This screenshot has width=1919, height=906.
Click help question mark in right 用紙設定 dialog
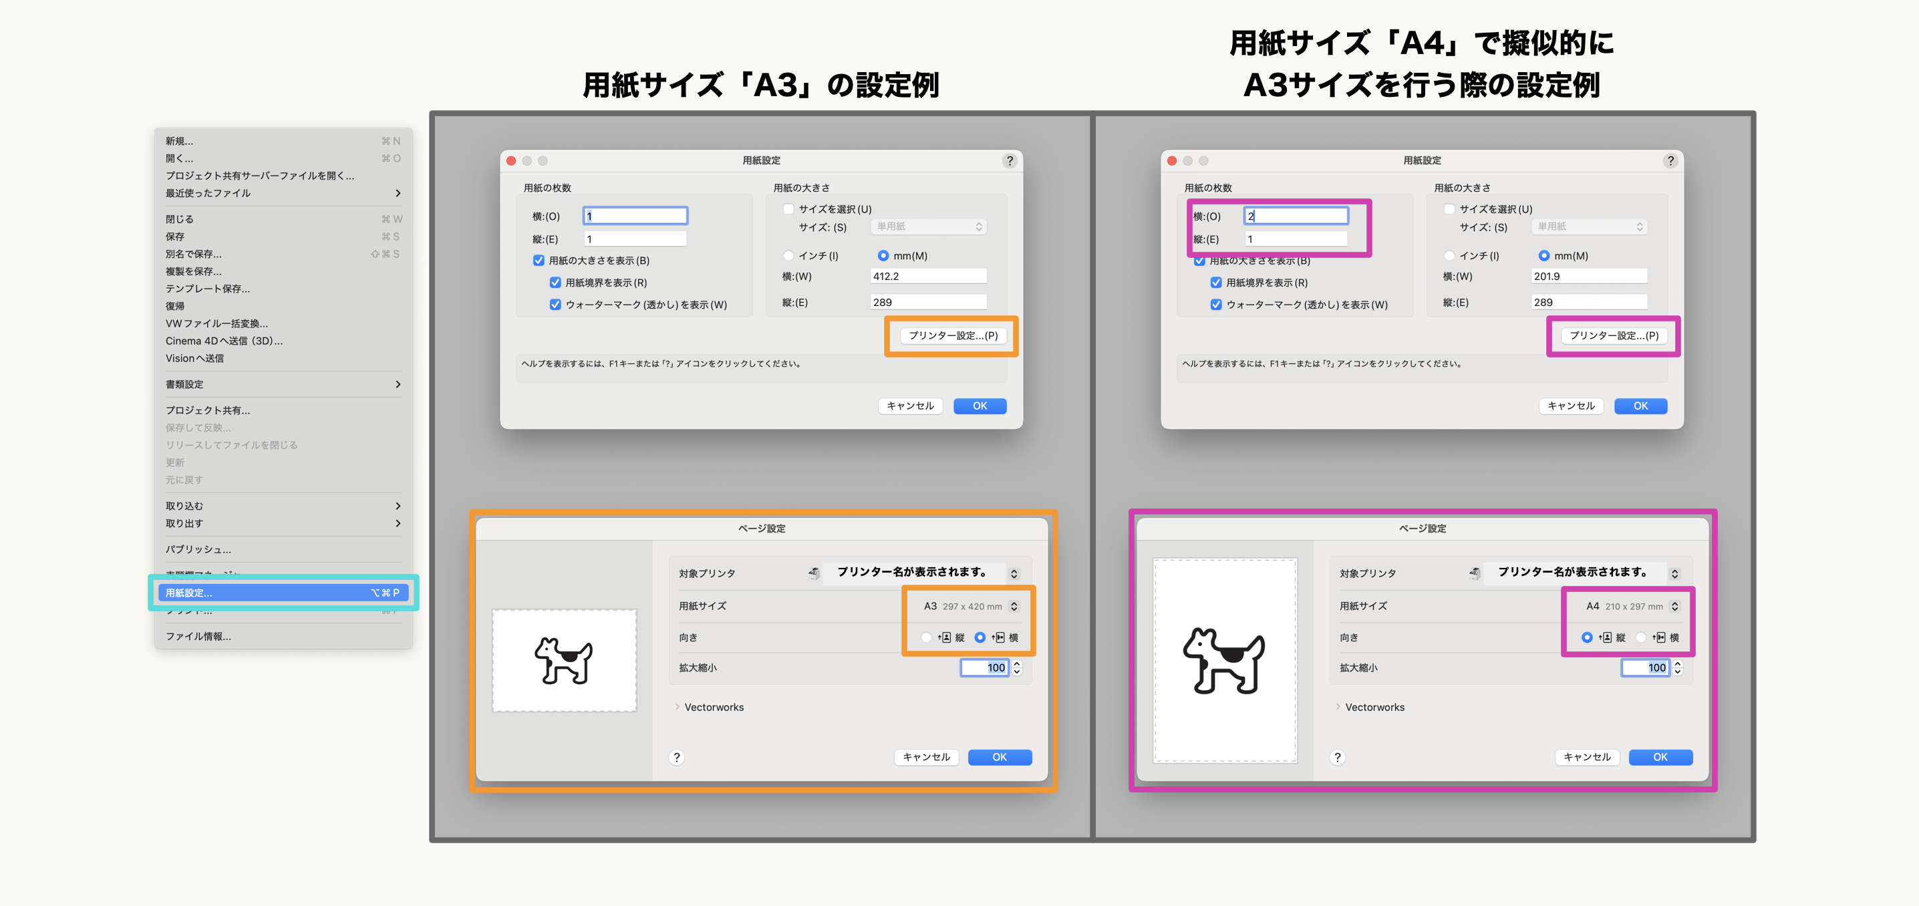(1670, 160)
